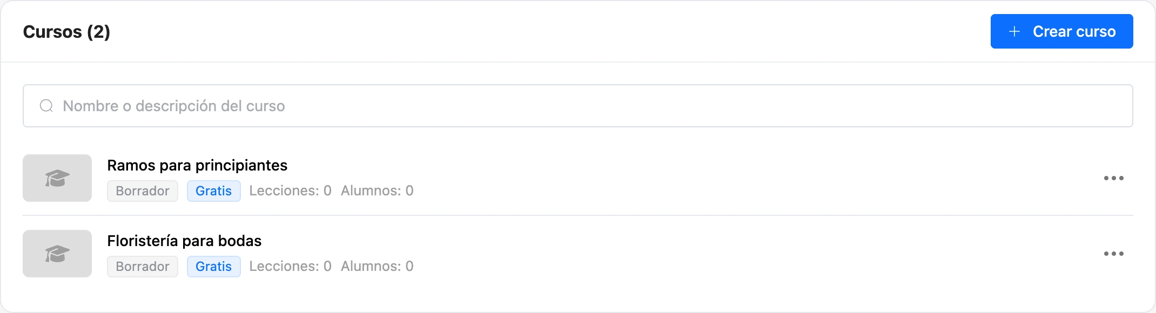This screenshot has height=313, width=1156.
Task: Open the Floristería para bodas course title
Action: coord(184,241)
